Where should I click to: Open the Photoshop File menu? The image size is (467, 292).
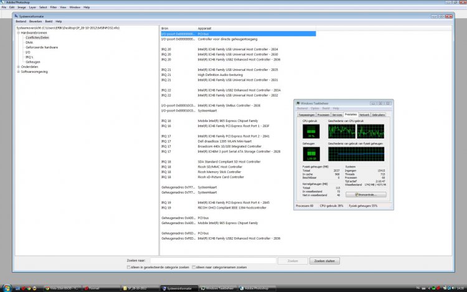pyautogui.click(x=4, y=7)
